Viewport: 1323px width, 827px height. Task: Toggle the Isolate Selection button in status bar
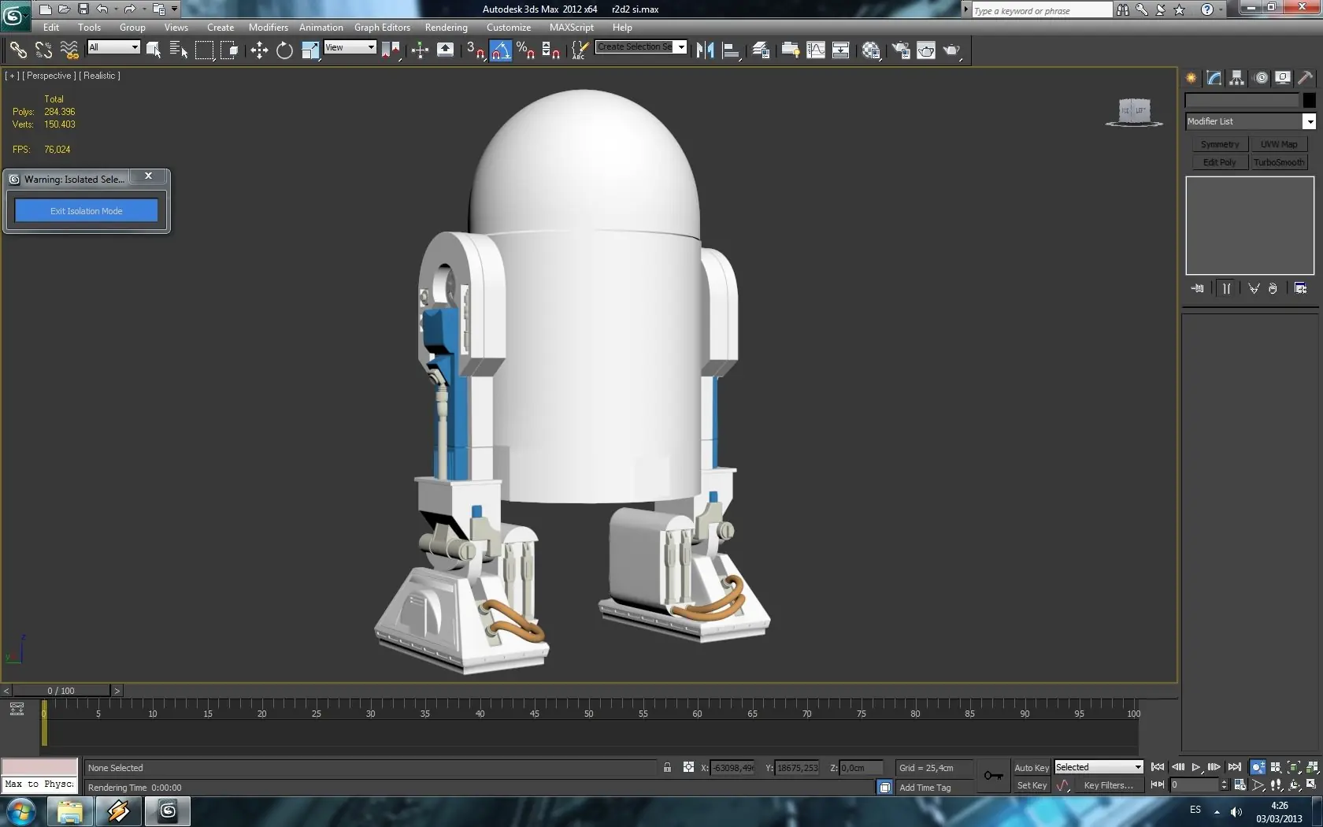pyautogui.click(x=885, y=787)
